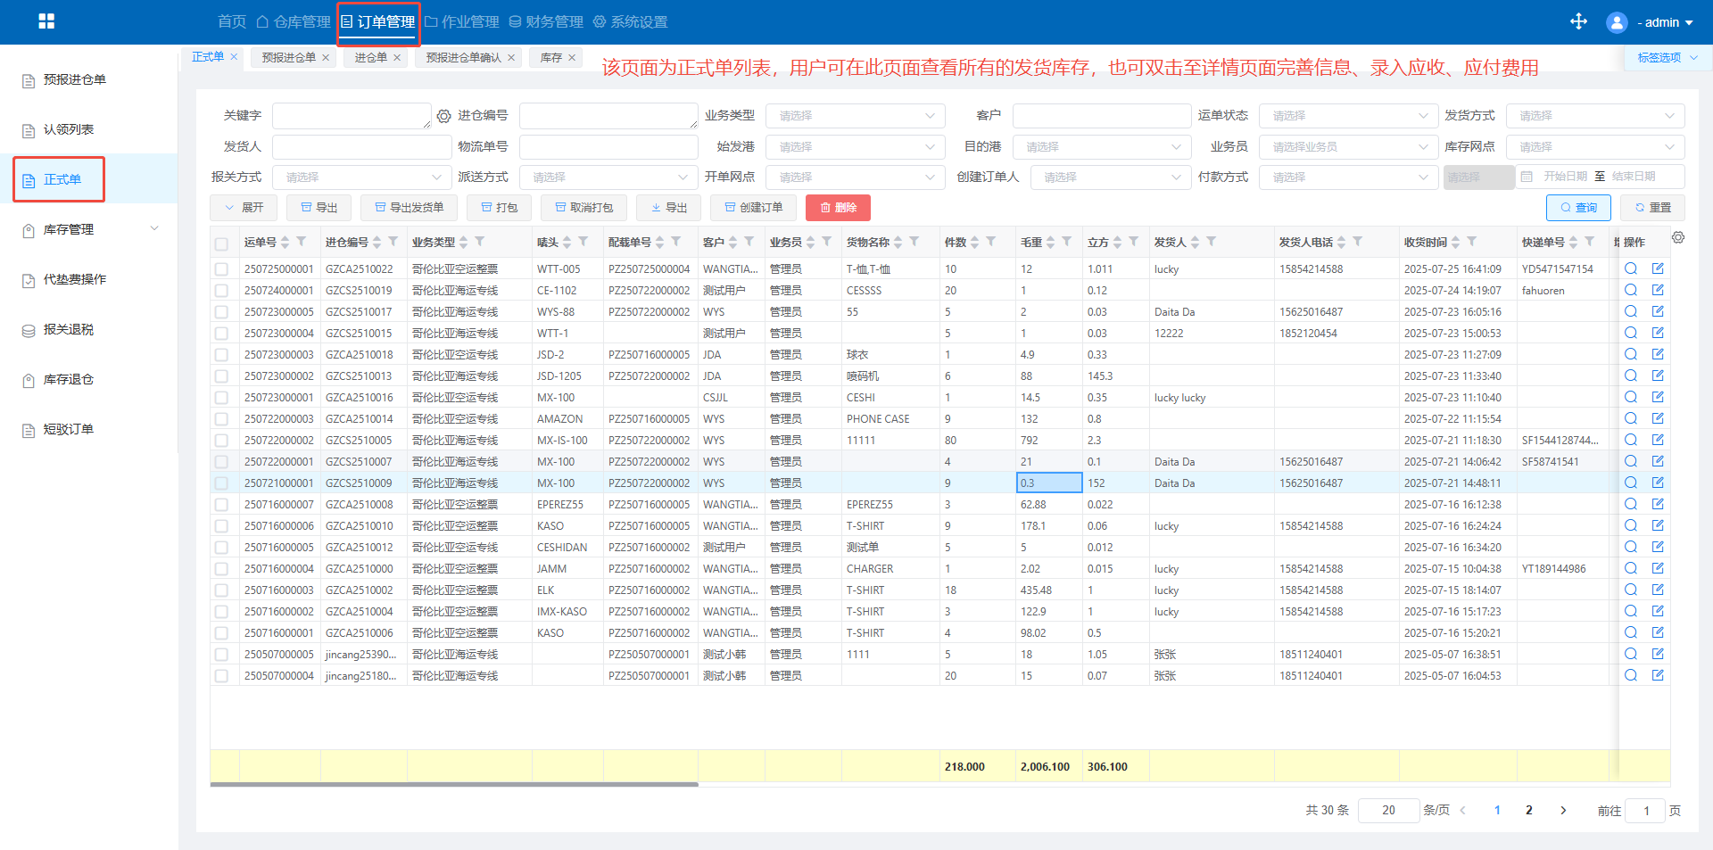The width and height of the screenshot is (1713, 850).
Task: Expand the 库存管理 sidebar menu
Action: (89, 229)
